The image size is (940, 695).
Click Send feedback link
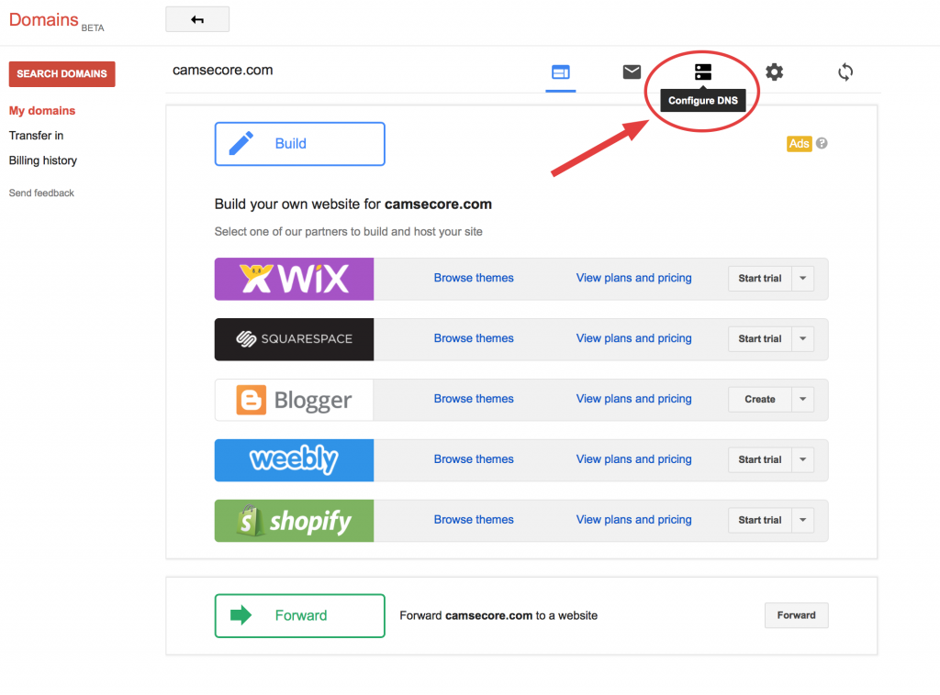click(41, 193)
